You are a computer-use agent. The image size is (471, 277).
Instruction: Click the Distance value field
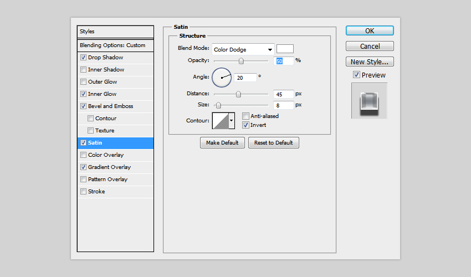click(283, 95)
